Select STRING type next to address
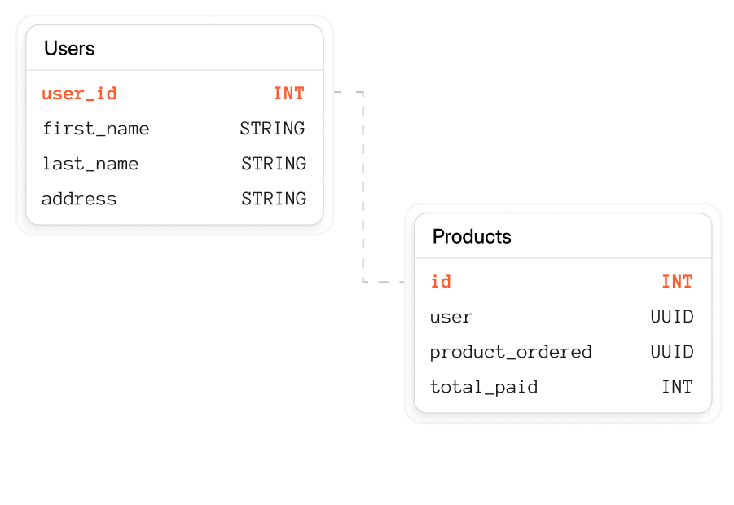734x505 pixels. pos(274,199)
